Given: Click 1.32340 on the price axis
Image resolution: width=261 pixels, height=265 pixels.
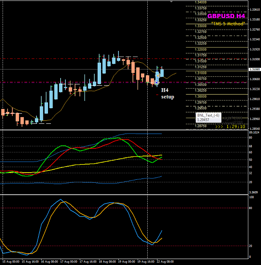Looking at the screenshot, I should [255, 39].
